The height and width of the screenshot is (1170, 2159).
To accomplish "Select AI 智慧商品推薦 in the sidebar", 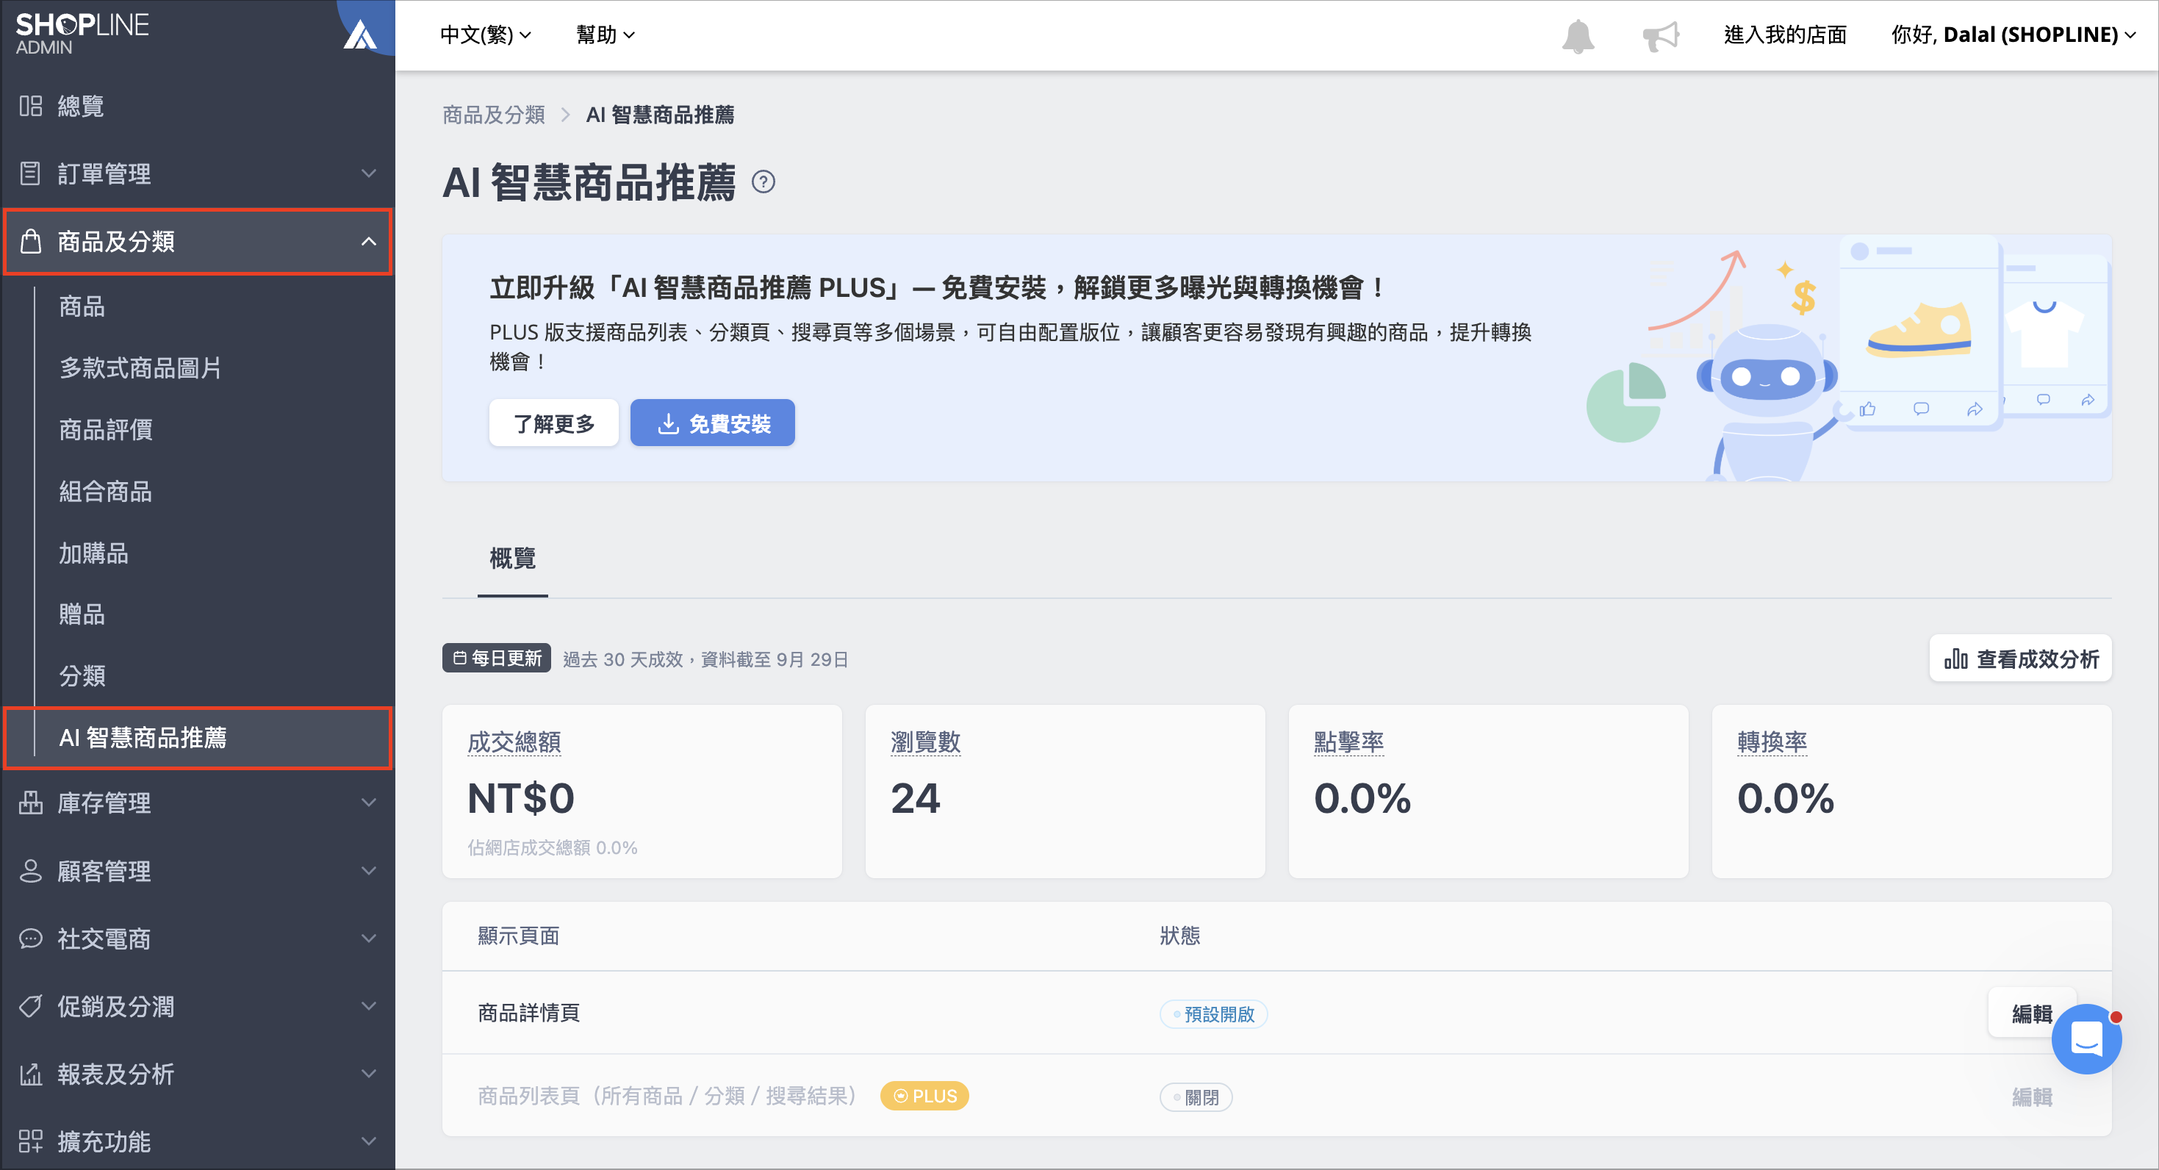I will pyautogui.click(x=198, y=738).
